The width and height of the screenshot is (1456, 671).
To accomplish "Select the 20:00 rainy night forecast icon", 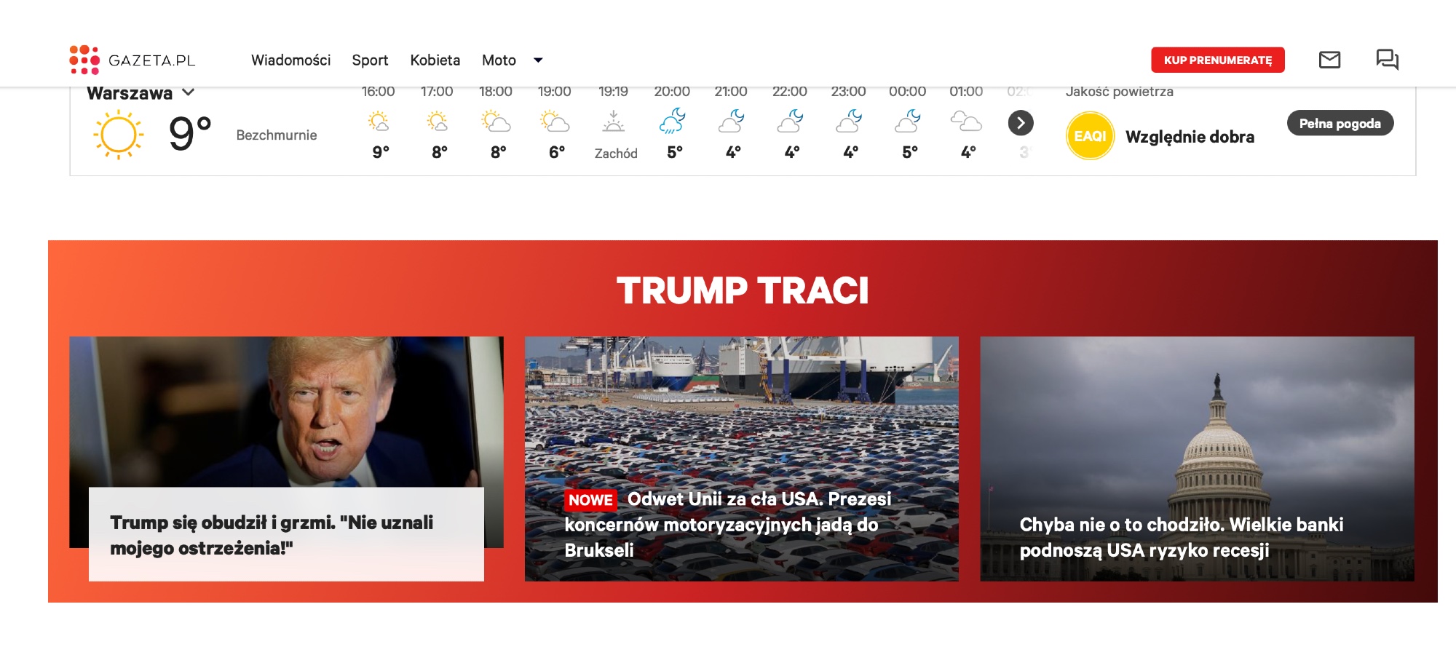I will click(672, 122).
